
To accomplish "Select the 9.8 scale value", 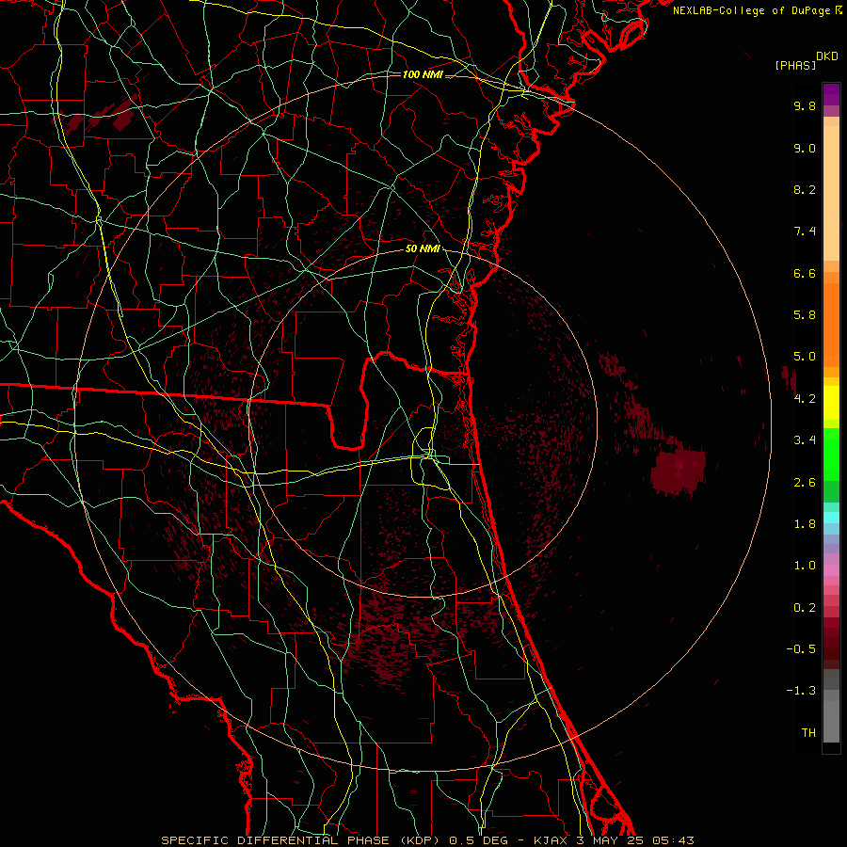I will click(x=805, y=105).
